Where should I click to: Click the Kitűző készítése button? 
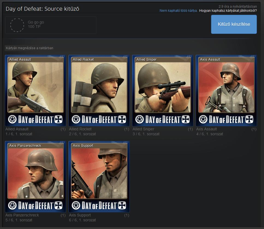click(234, 24)
